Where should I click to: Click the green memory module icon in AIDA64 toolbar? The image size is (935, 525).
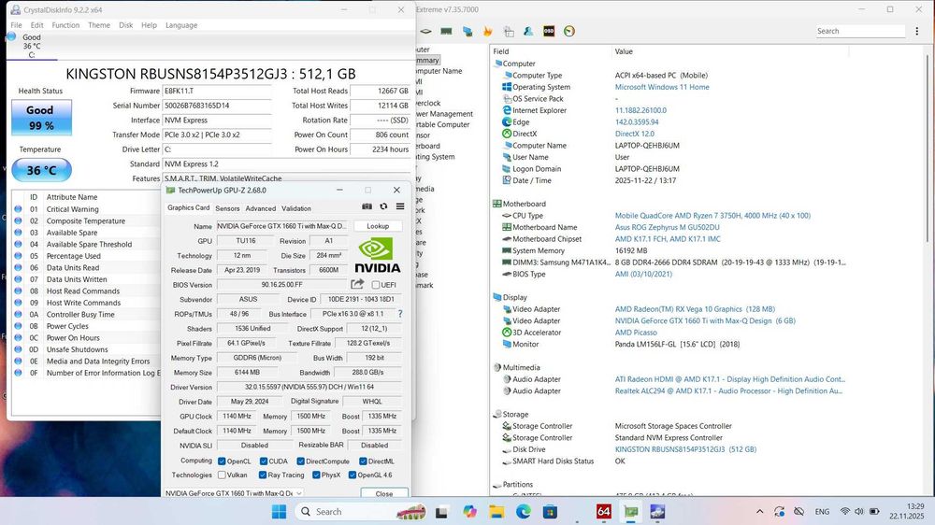click(446, 31)
